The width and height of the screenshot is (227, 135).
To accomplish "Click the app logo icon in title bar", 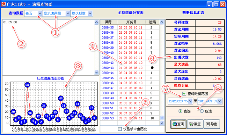I will click(3, 4).
